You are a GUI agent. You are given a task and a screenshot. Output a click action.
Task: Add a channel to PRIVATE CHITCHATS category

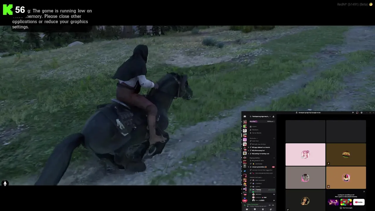coord(274,178)
